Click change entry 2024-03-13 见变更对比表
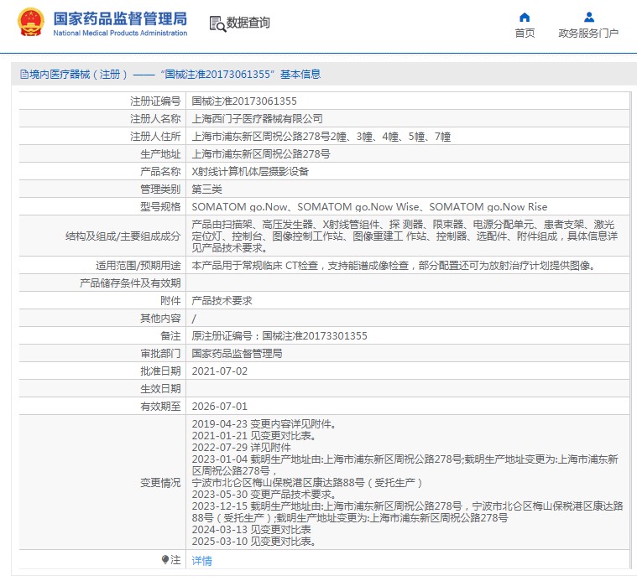This screenshot has height=581, width=637. [252, 530]
